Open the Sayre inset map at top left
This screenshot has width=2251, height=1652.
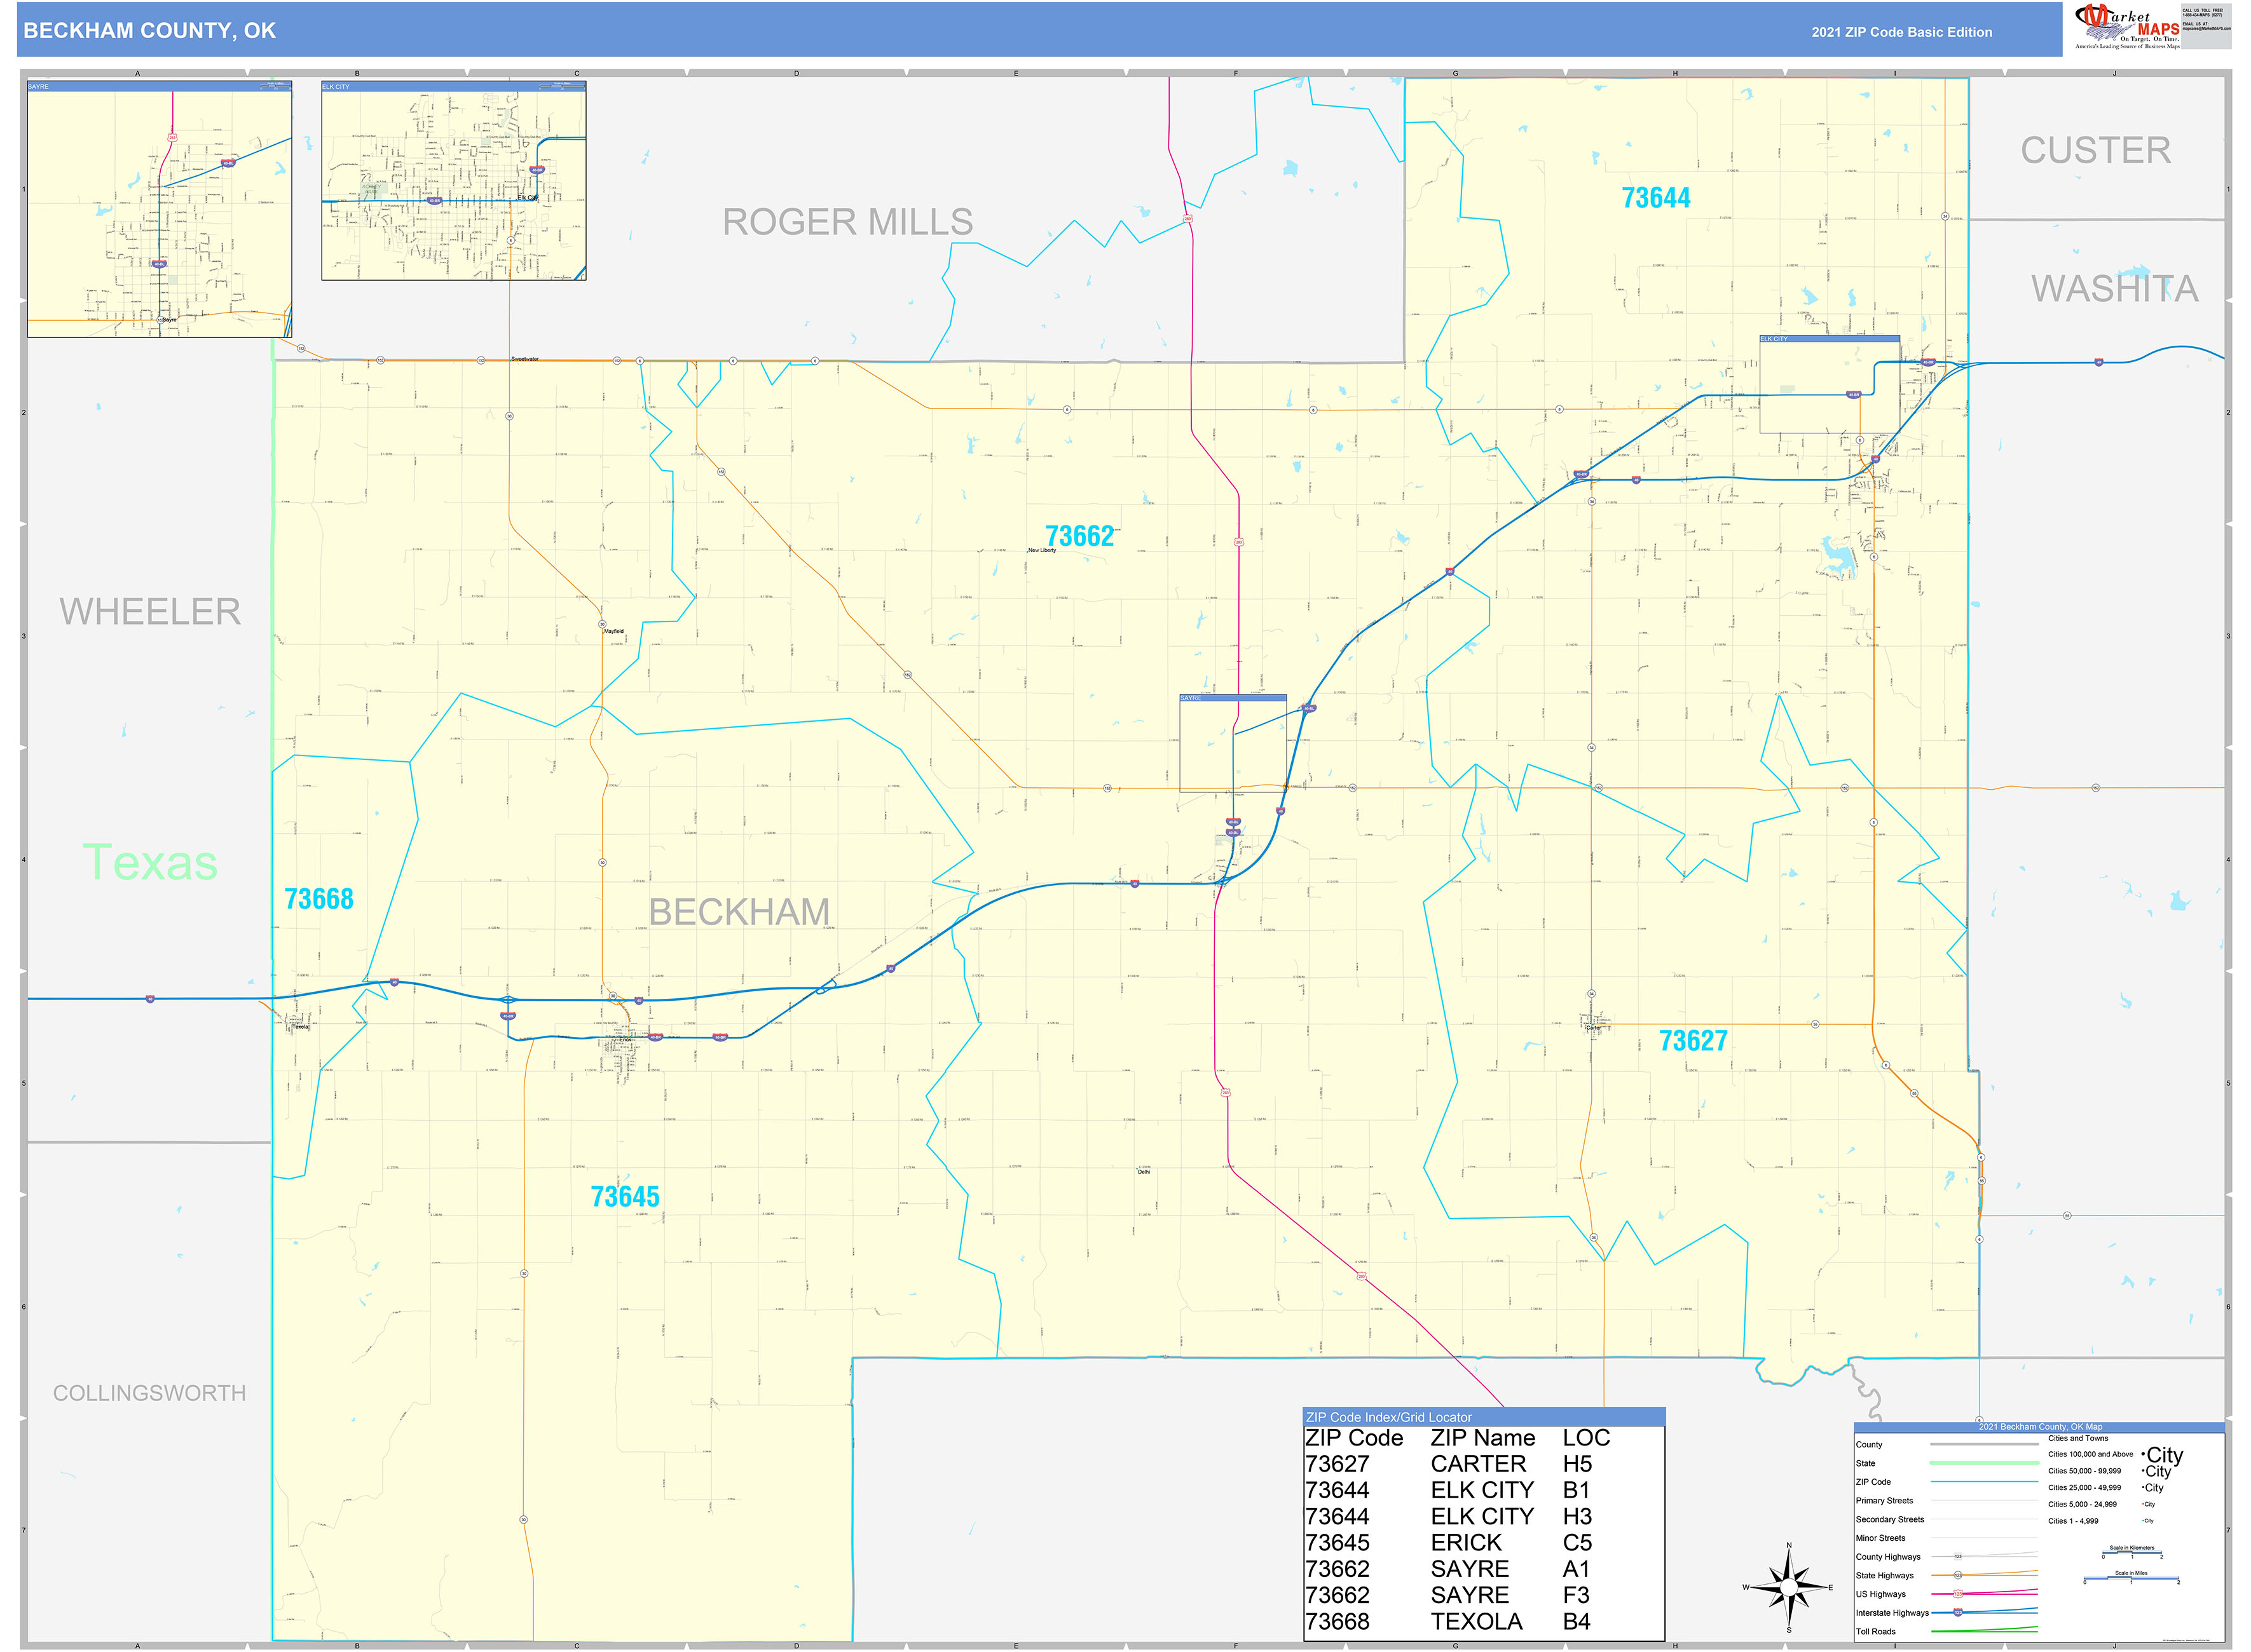click(x=159, y=209)
